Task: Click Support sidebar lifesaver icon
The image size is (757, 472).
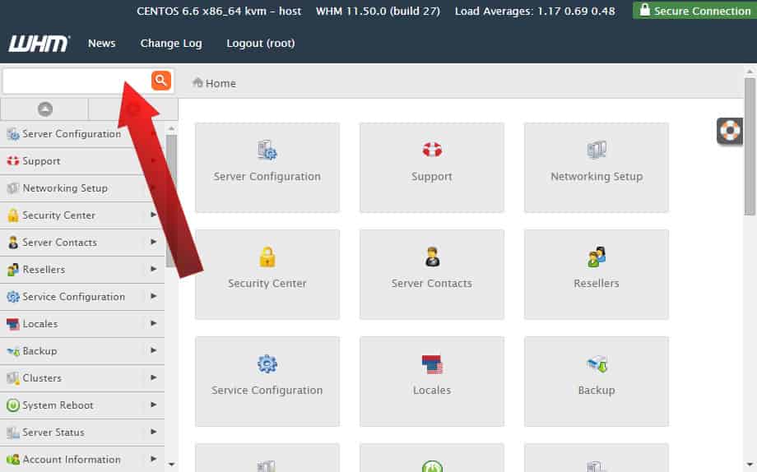Action: click(x=13, y=161)
